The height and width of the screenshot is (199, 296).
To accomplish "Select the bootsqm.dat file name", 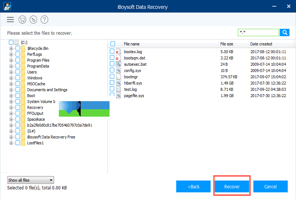I will [134, 58].
